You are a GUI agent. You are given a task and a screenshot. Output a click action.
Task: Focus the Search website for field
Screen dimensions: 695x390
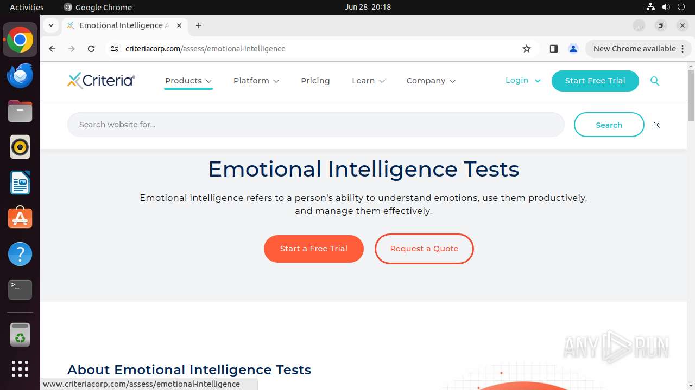pyautogui.click(x=316, y=125)
